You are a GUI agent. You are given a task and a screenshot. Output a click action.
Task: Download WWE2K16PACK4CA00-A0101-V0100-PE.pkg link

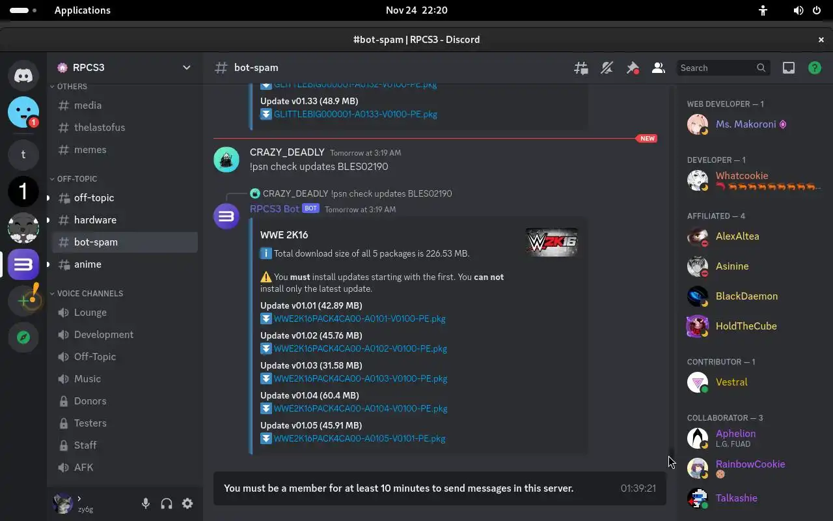(x=359, y=319)
